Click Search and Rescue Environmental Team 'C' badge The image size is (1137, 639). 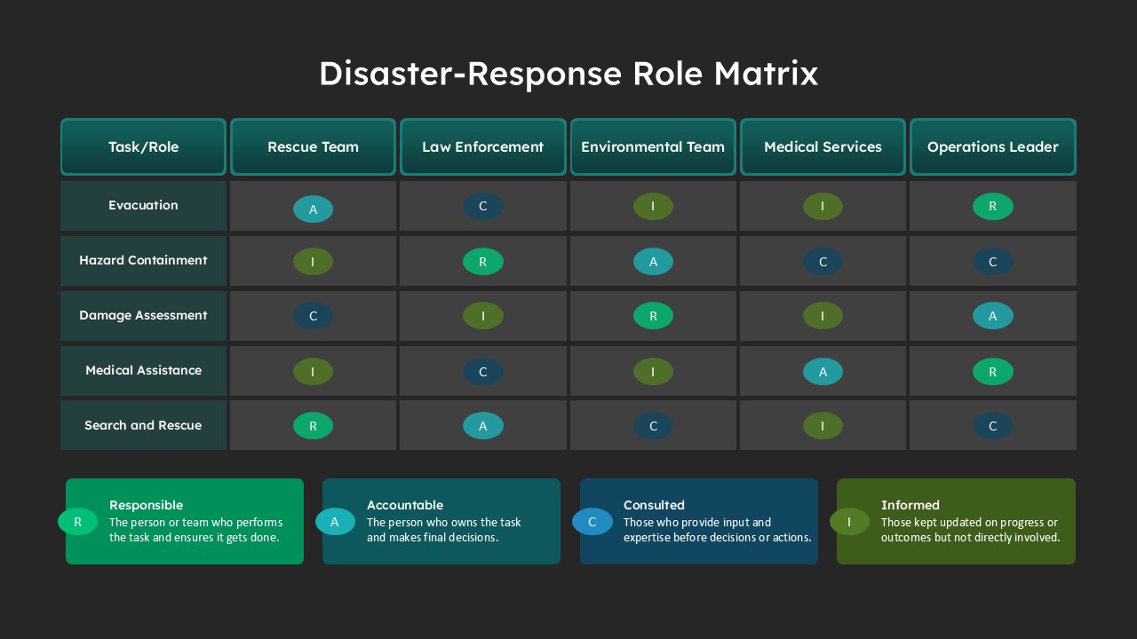(x=653, y=426)
